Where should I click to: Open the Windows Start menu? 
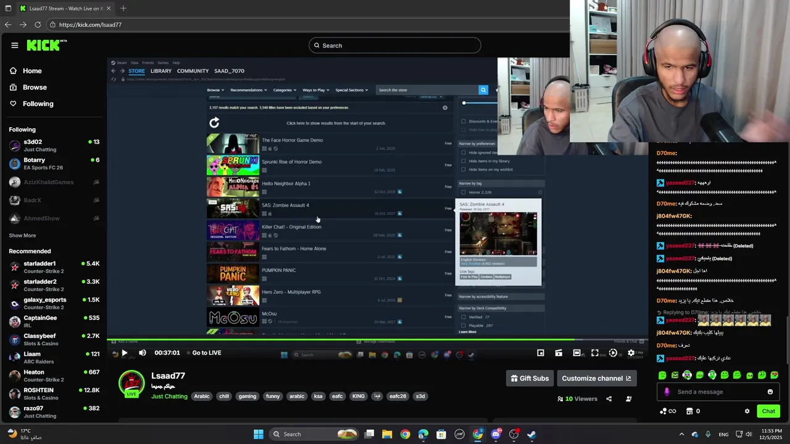(x=259, y=434)
